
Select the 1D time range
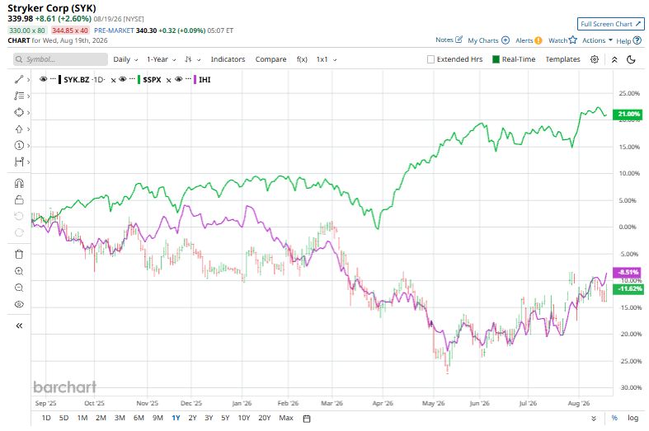pyautogui.click(x=46, y=418)
